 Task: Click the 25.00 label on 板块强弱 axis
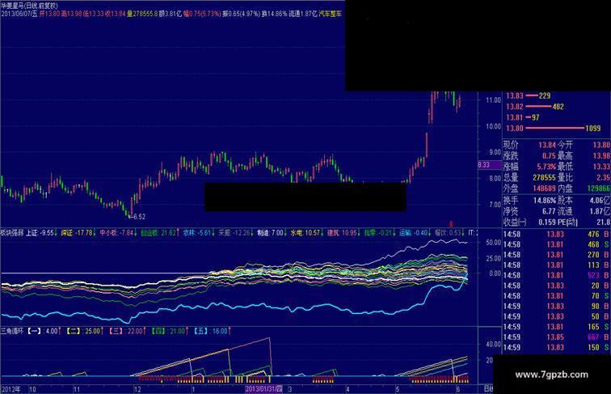tap(493, 258)
